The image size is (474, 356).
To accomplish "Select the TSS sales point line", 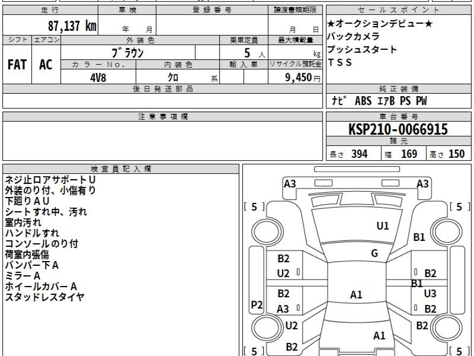I will click(339, 62).
